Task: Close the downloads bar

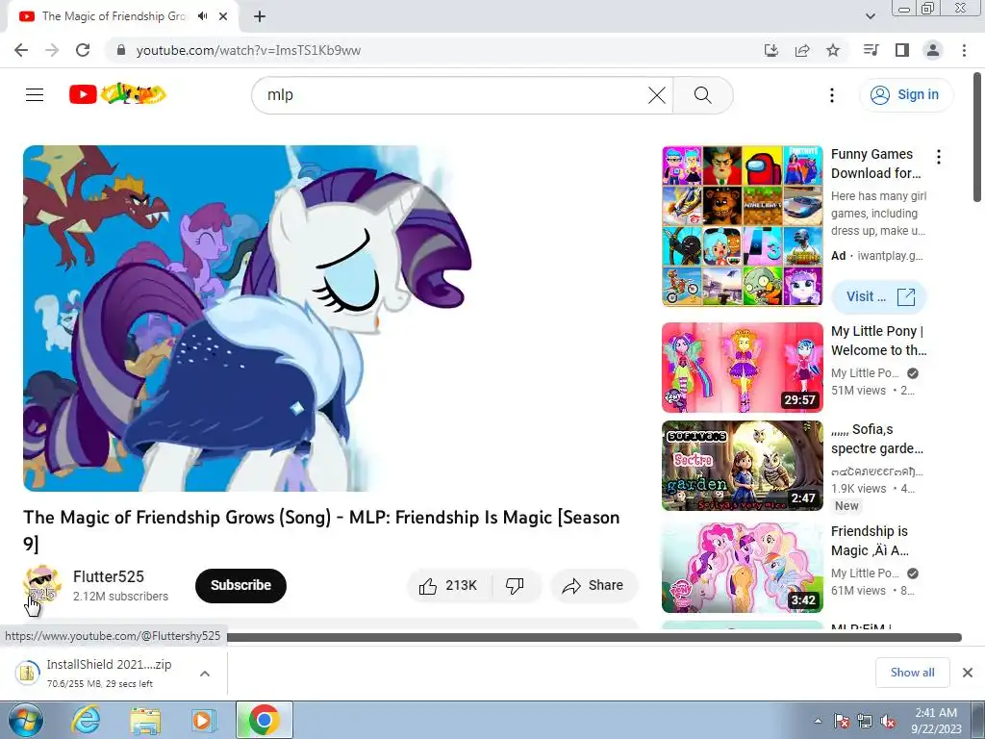Action: pos(968,673)
